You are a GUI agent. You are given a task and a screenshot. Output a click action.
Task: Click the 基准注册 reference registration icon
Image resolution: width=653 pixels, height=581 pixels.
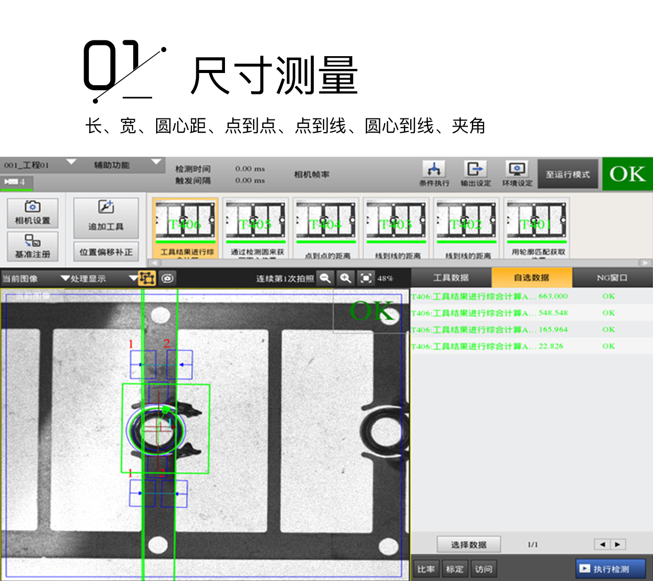pos(33,246)
